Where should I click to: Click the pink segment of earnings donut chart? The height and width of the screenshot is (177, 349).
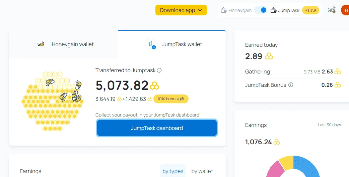pyautogui.click(x=275, y=170)
